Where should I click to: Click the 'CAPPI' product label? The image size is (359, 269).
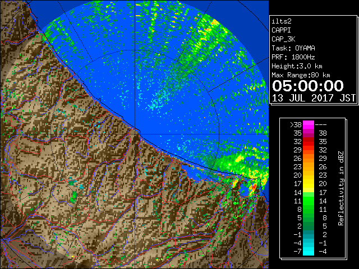tap(281, 30)
